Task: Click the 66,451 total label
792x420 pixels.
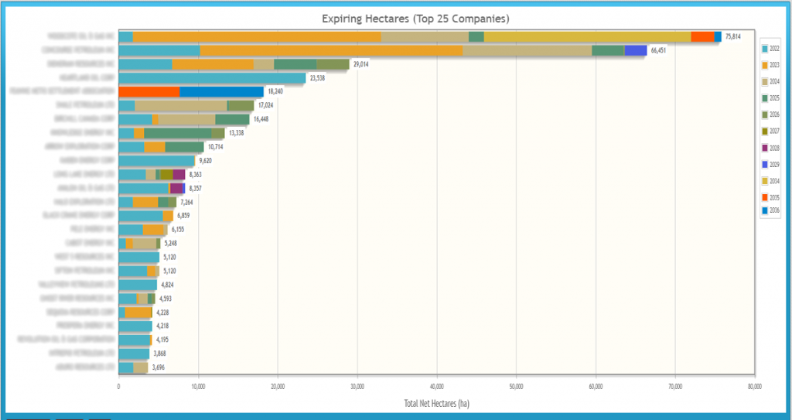Action: [659, 50]
